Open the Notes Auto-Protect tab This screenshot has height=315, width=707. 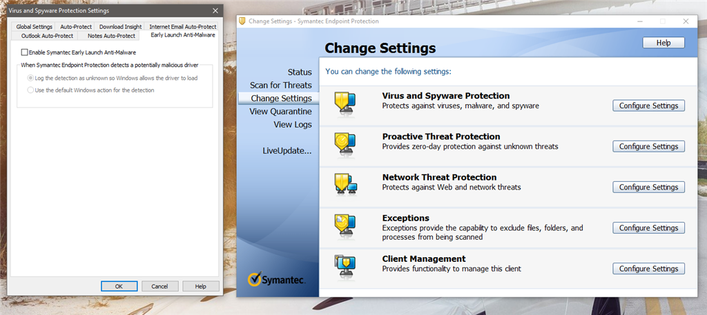(111, 36)
